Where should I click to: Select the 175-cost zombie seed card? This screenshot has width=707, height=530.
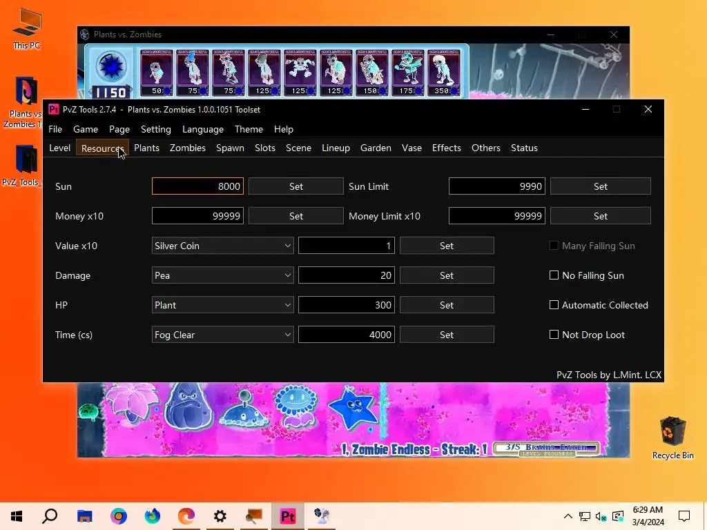[x=408, y=72]
